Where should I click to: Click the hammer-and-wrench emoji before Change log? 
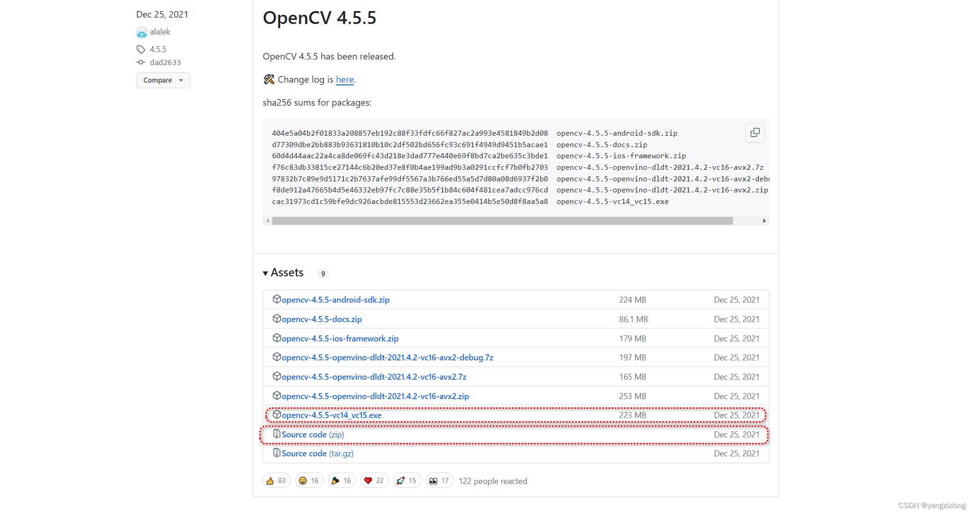(x=269, y=79)
